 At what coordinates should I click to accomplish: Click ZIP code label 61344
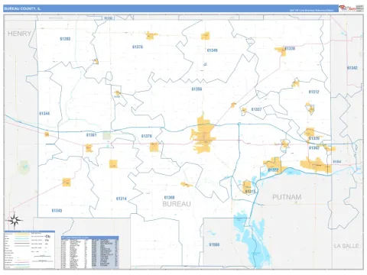[x=44, y=113]
